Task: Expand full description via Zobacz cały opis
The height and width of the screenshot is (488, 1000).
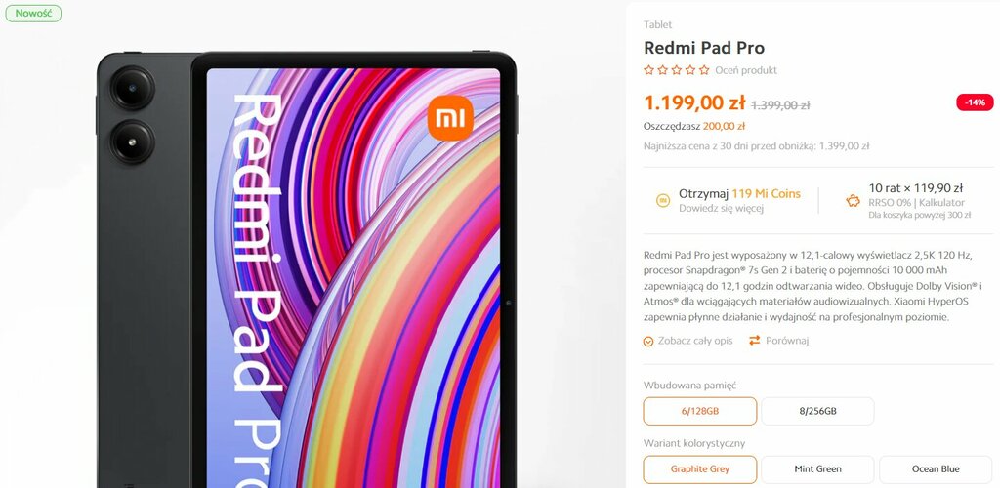Action: [695, 341]
